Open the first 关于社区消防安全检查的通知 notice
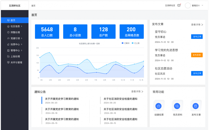209x130 pixels. (120, 99)
